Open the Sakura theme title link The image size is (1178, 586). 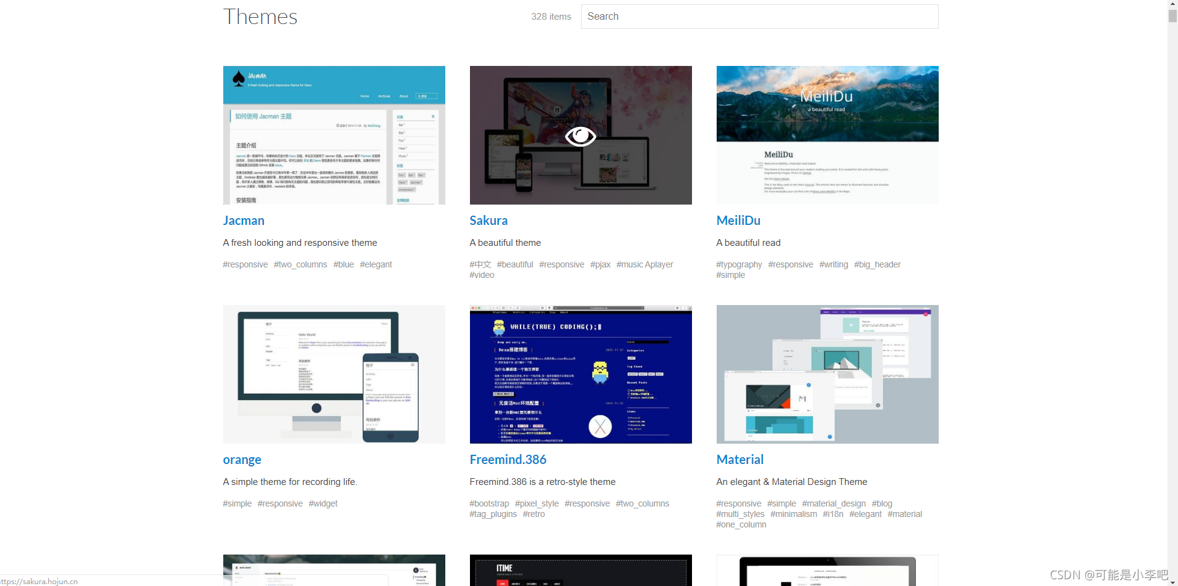click(488, 221)
